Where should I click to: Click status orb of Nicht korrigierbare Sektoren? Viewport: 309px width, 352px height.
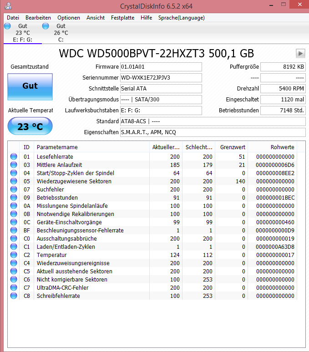pyautogui.click(x=14, y=280)
